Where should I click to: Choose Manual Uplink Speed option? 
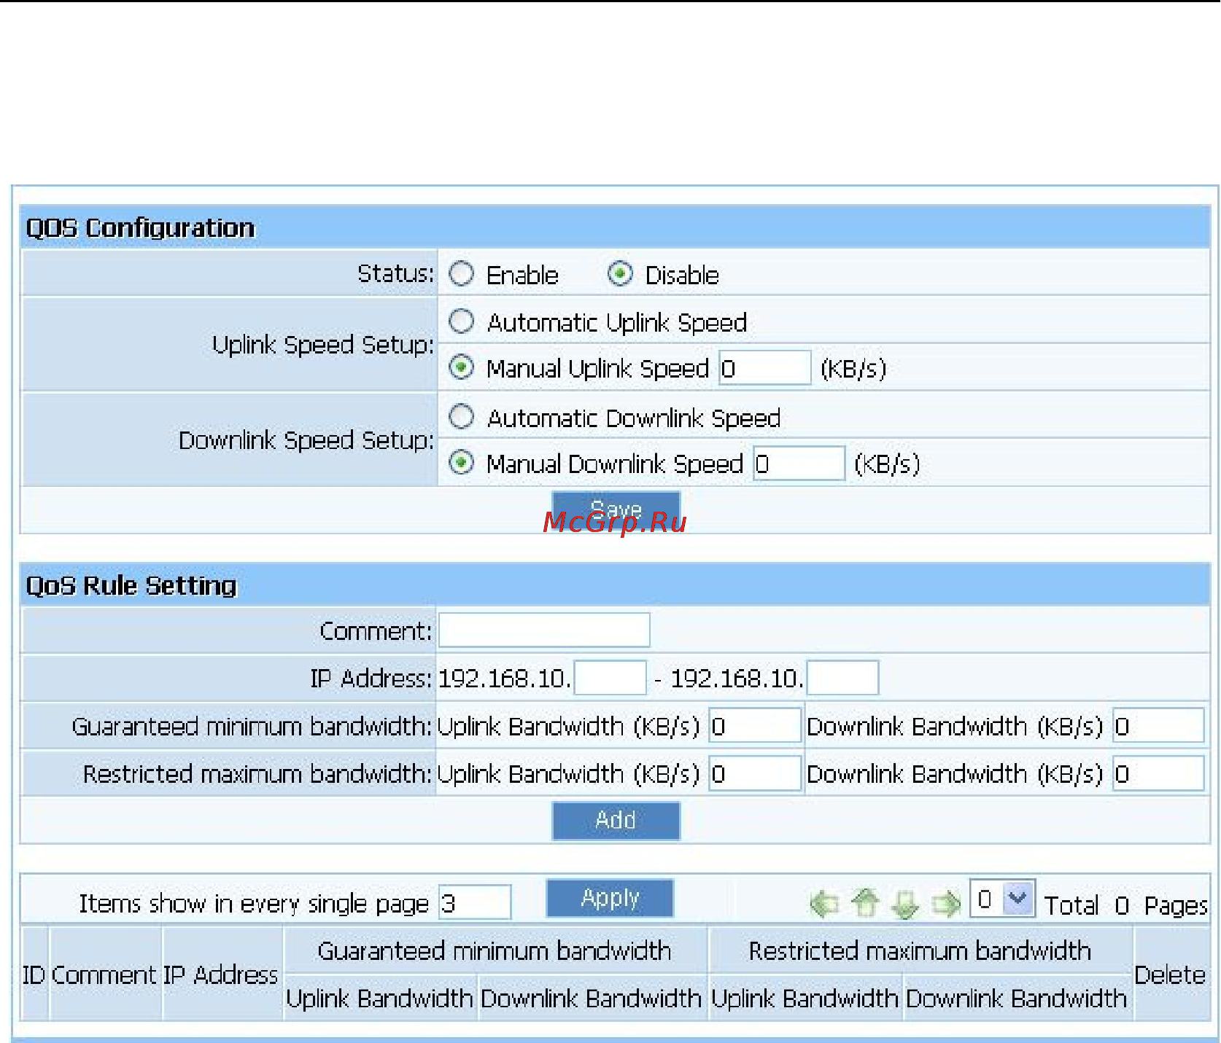(x=461, y=367)
